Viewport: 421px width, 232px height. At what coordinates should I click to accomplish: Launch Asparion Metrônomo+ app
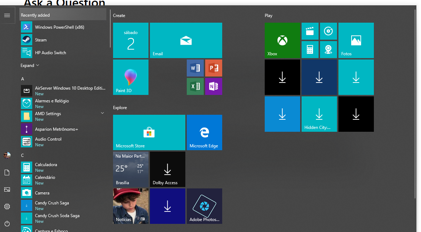point(63,129)
